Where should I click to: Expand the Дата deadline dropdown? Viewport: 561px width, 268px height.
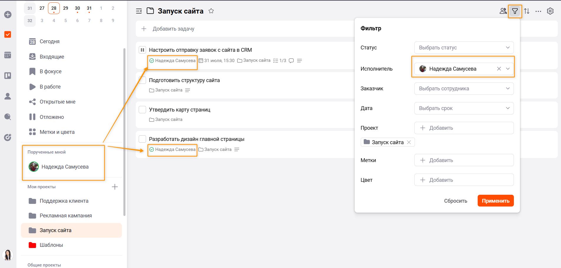point(464,108)
